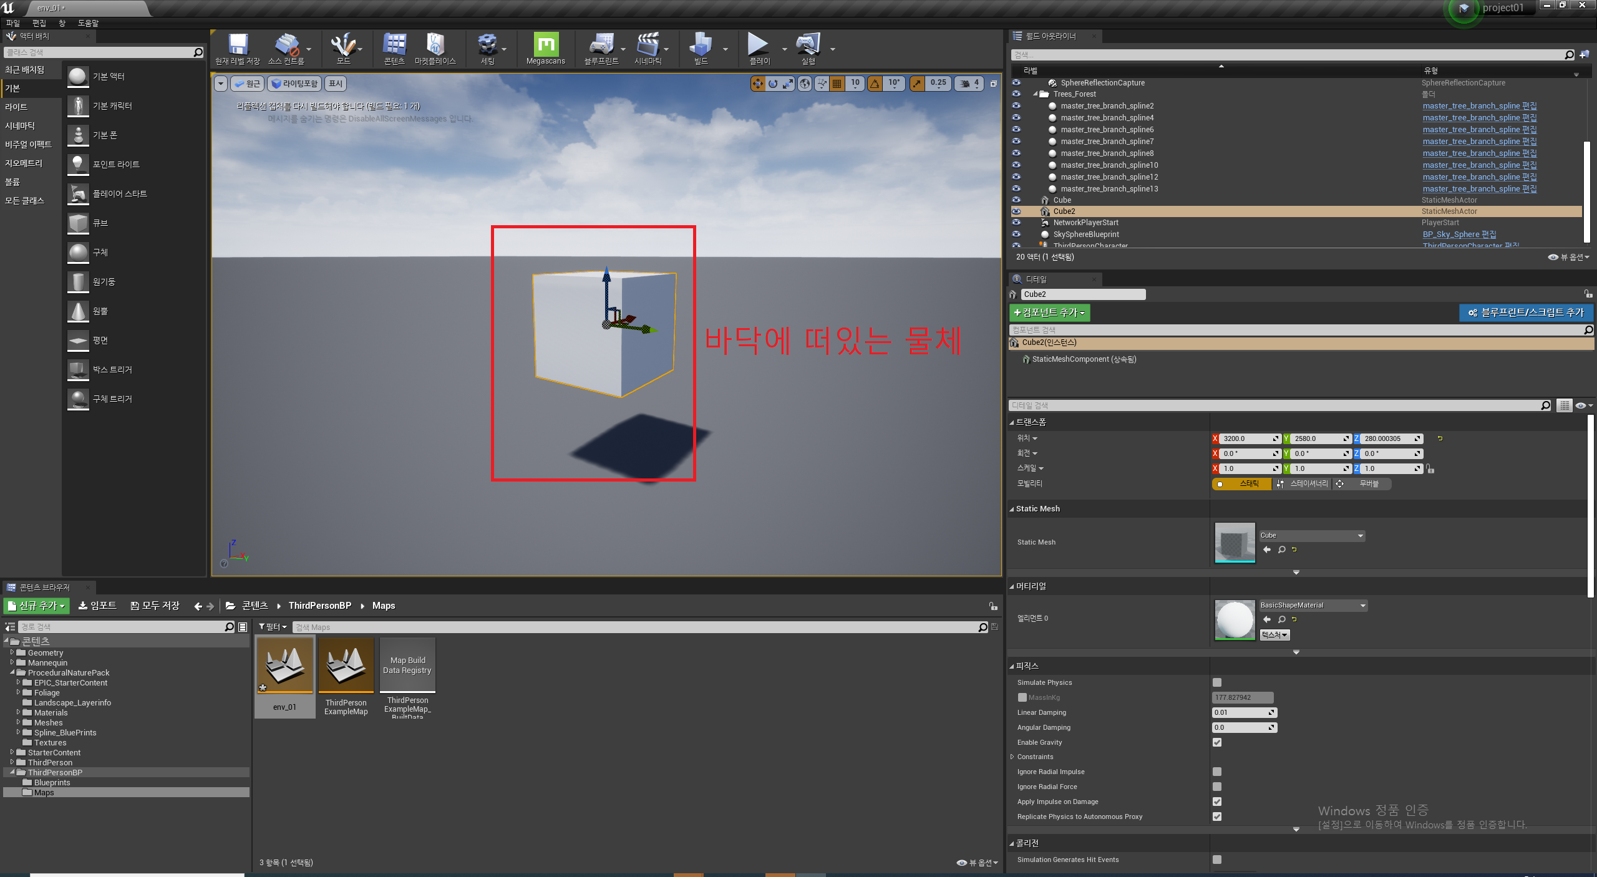
Task: Collapse the ProceduralNaturePack folder
Action: tap(12, 672)
